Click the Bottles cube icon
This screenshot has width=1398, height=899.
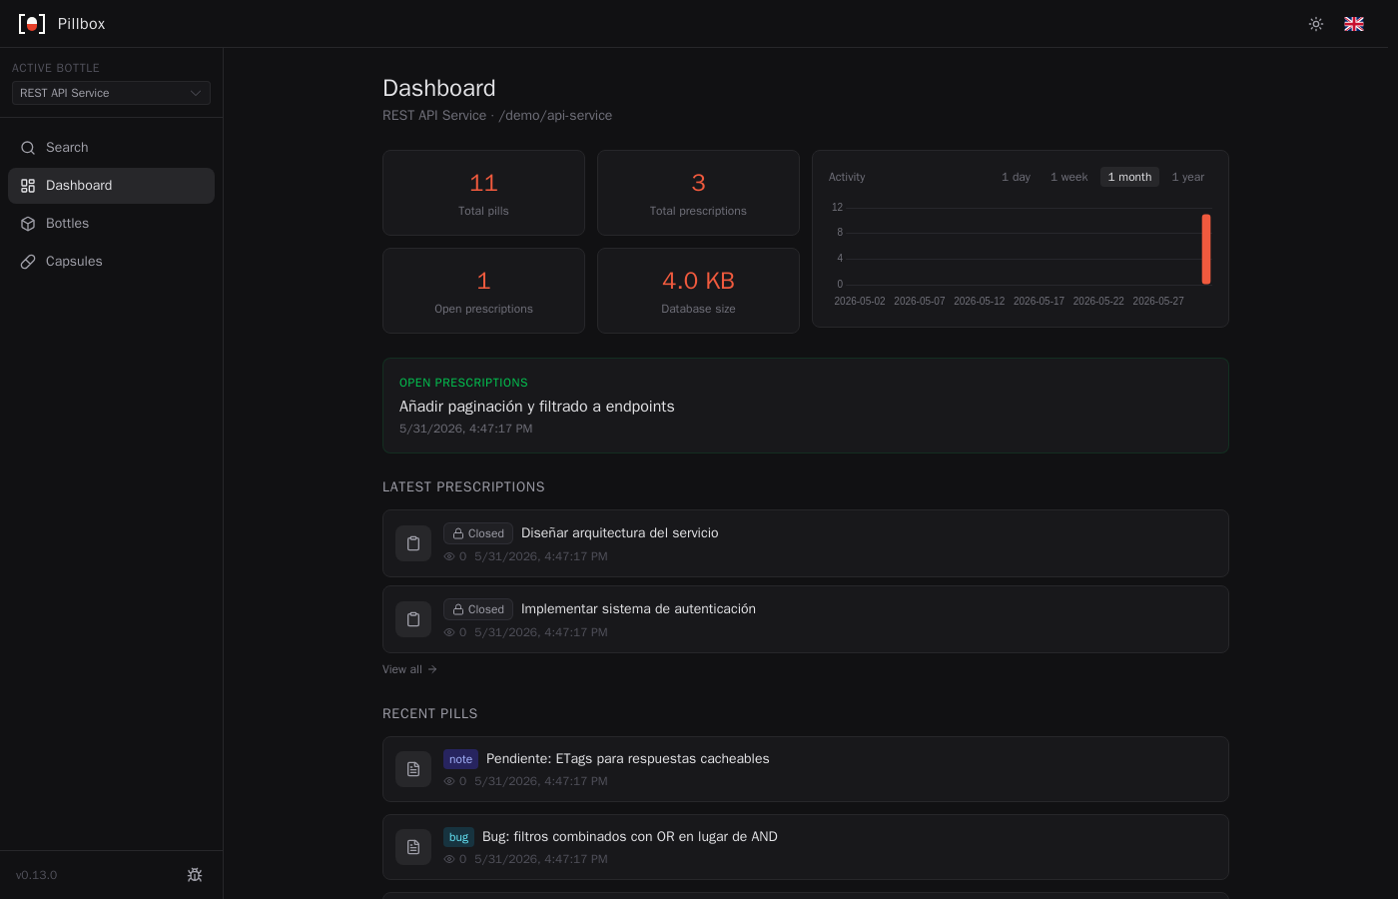[x=28, y=224]
